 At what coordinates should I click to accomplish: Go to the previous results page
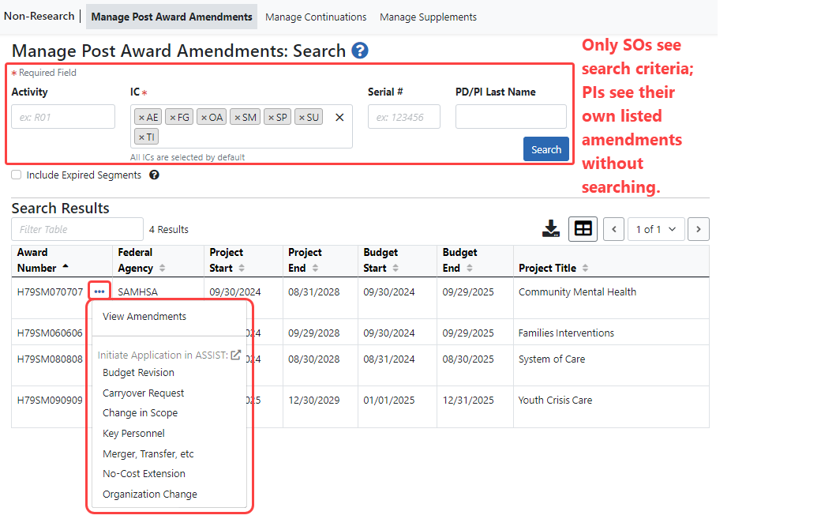click(613, 228)
